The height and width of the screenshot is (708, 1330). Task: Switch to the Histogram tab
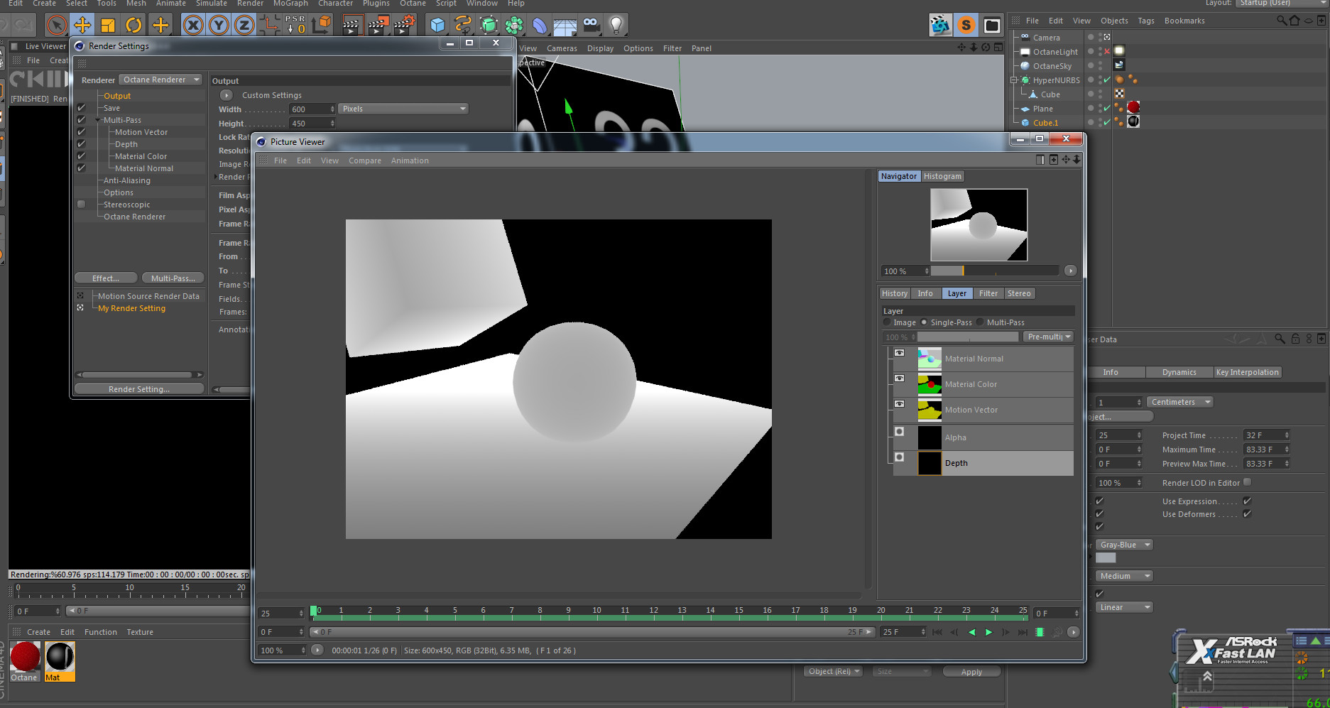pos(942,176)
